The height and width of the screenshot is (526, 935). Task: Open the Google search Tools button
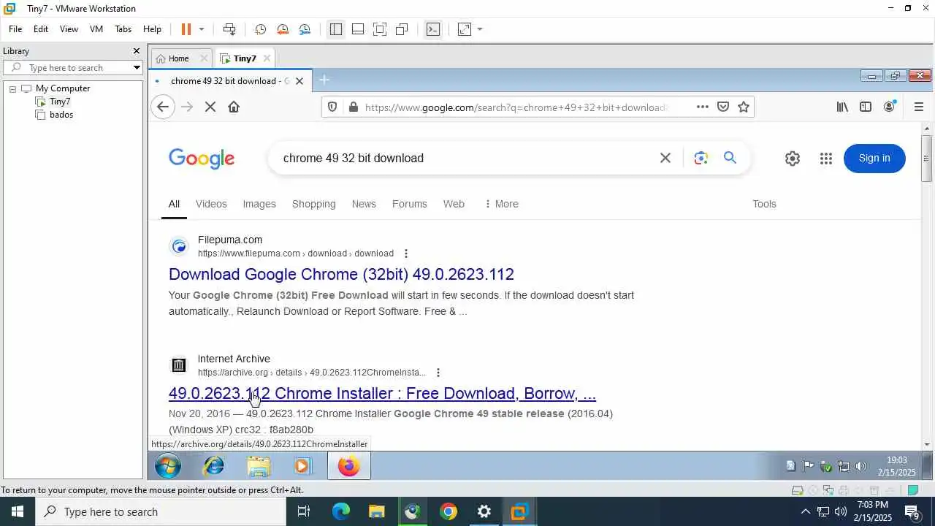coord(764,204)
